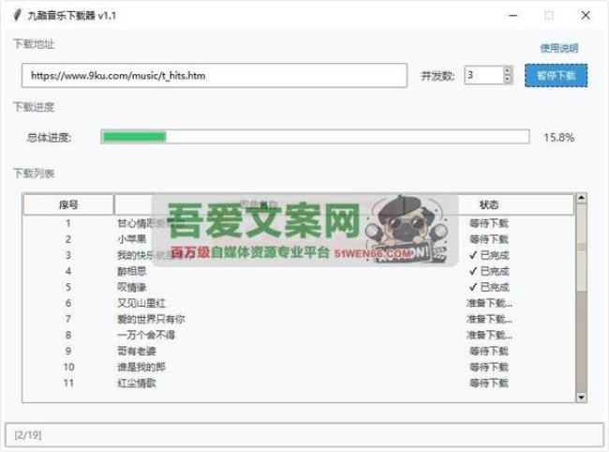Click the feather app icon in title bar
609x452 pixels.
[x=17, y=15]
